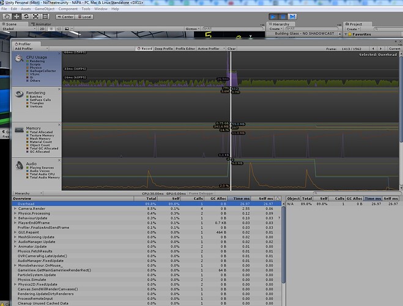Open Project panel Create dropdown

click(x=353, y=29)
